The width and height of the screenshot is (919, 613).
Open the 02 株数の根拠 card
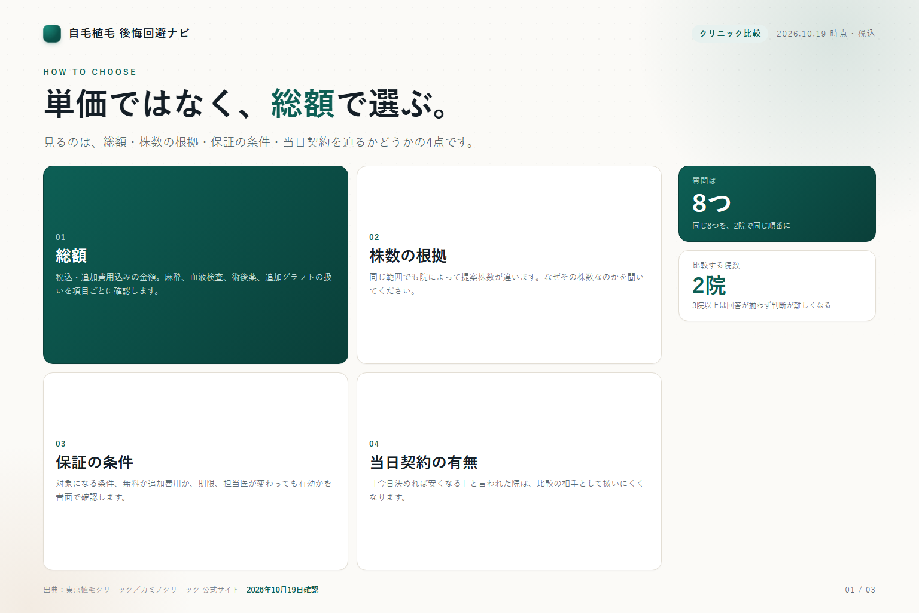[509, 265]
